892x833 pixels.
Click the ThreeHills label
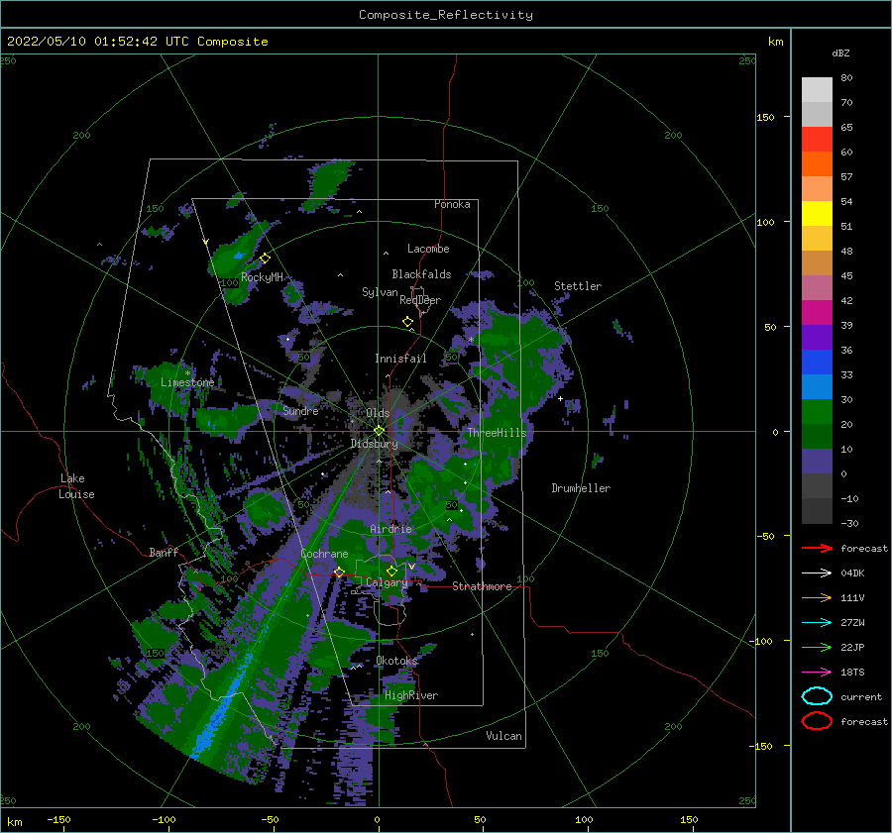click(x=498, y=433)
